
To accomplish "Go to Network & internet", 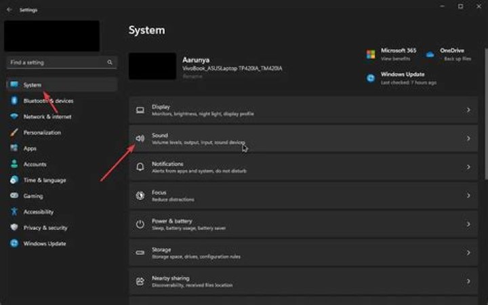I will [47, 117].
